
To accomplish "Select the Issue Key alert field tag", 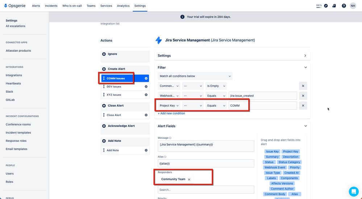I will click(x=272, y=152).
